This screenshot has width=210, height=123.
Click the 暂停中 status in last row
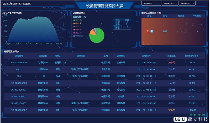[x=171, y=110]
